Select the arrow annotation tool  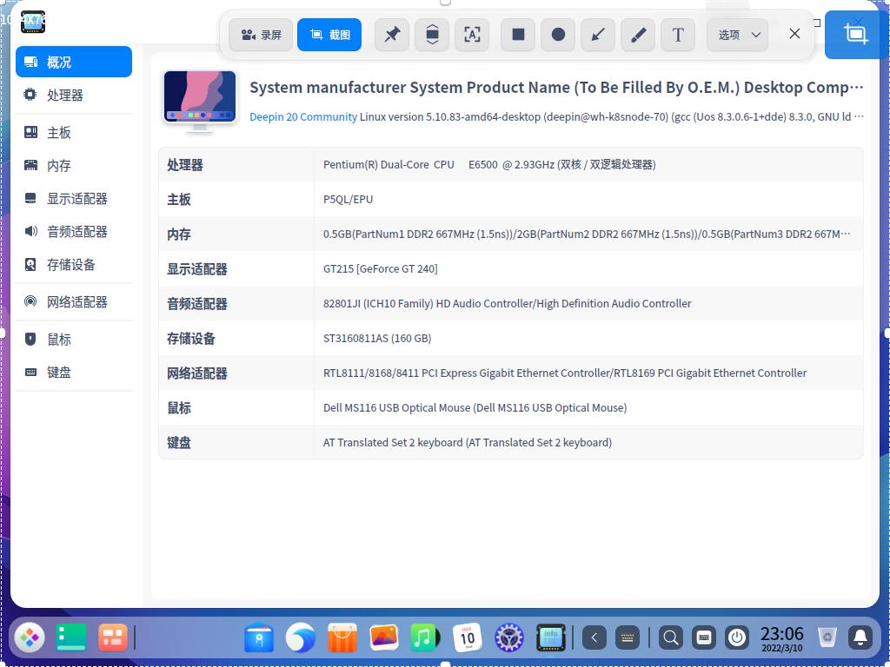click(x=597, y=35)
